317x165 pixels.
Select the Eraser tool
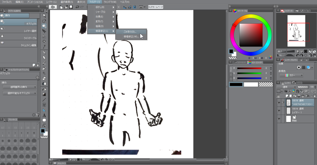point(44,78)
